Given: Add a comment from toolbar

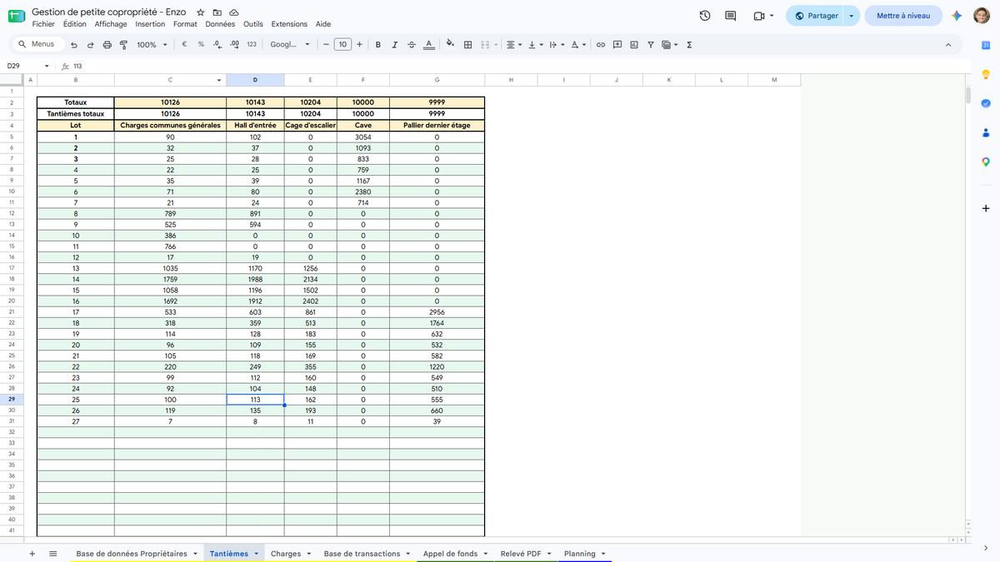Looking at the screenshot, I should click(x=617, y=45).
